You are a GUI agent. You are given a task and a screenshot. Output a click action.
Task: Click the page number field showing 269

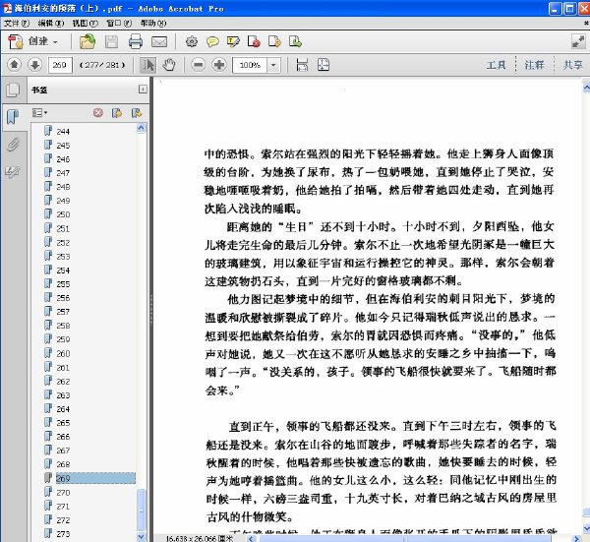60,65
